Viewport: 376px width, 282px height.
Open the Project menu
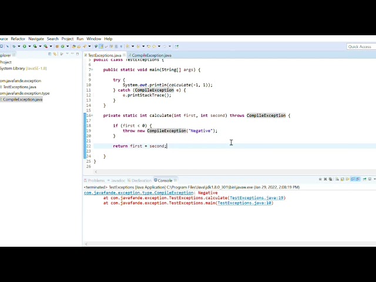[68, 39]
